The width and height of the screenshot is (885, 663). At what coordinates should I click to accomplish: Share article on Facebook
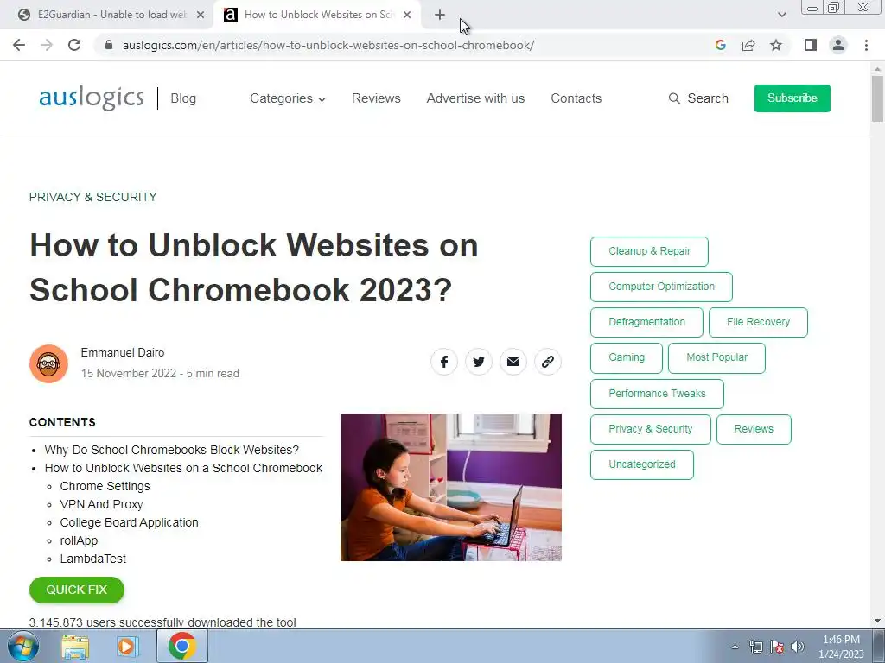pyautogui.click(x=444, y=362)
